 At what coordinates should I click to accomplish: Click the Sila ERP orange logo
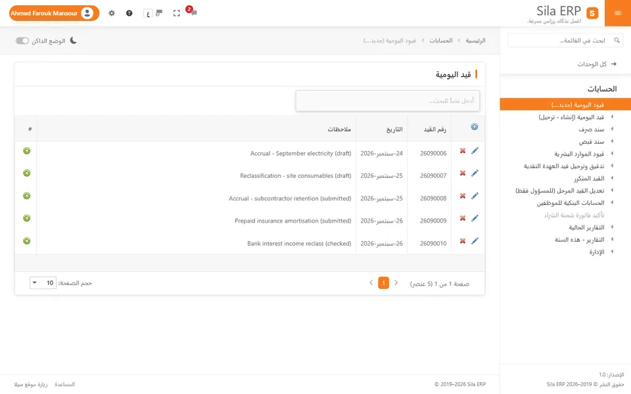(x=592, y=13)
